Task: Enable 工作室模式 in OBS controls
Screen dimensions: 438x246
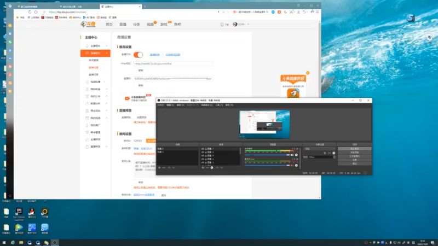Action: (354, 156)
